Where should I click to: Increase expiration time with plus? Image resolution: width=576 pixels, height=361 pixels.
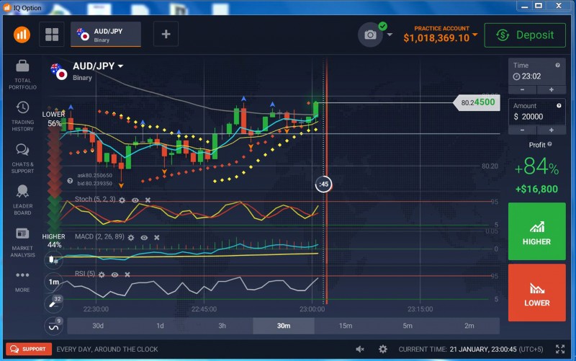[x=551, y=89]
